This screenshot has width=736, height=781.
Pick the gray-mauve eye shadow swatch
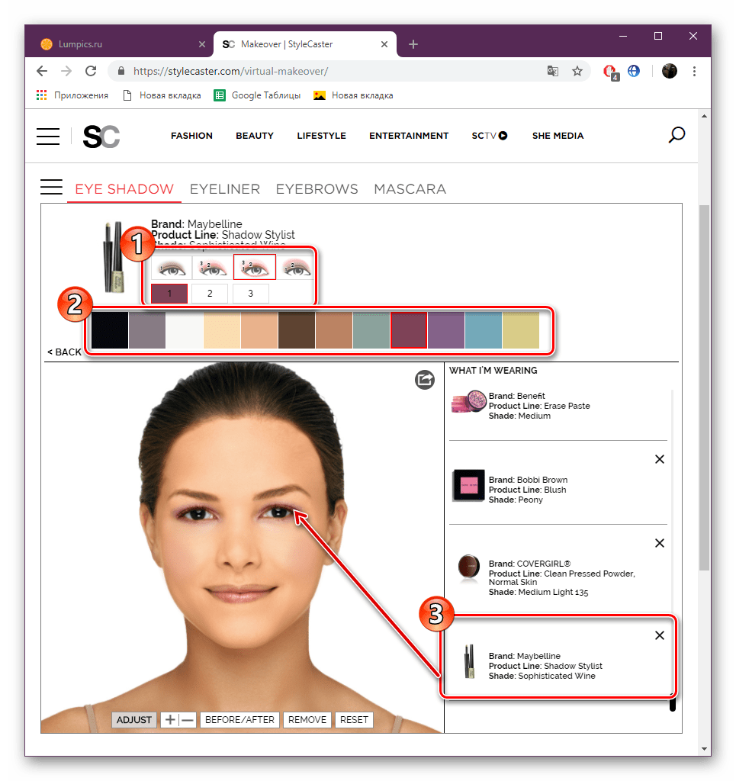coord(147,330)
